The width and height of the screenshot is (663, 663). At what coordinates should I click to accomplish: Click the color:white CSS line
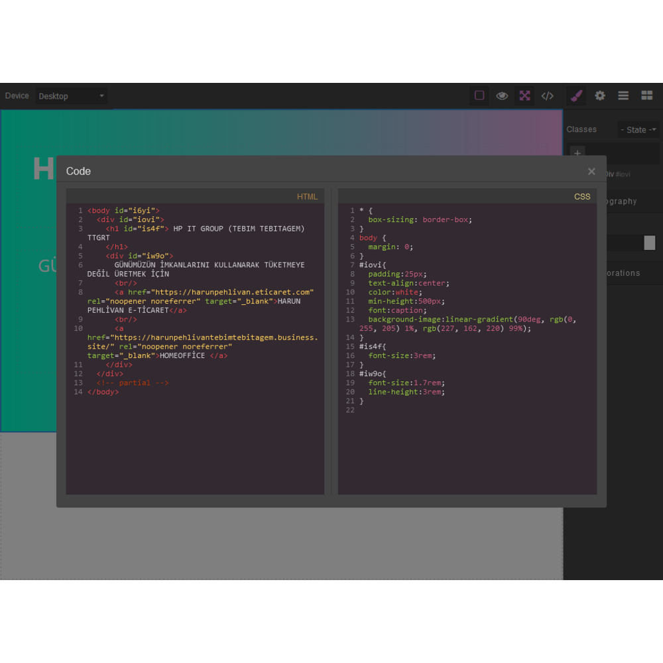395,292
